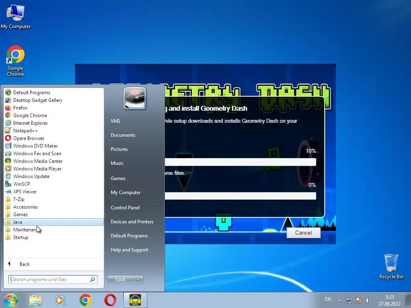Click the 10% download progress bar

(240, 162)
